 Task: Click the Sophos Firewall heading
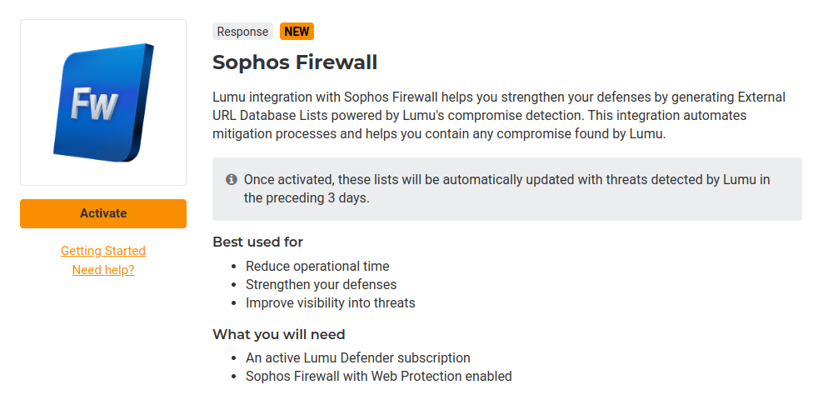pyautogui.click(x=295, y=62)
